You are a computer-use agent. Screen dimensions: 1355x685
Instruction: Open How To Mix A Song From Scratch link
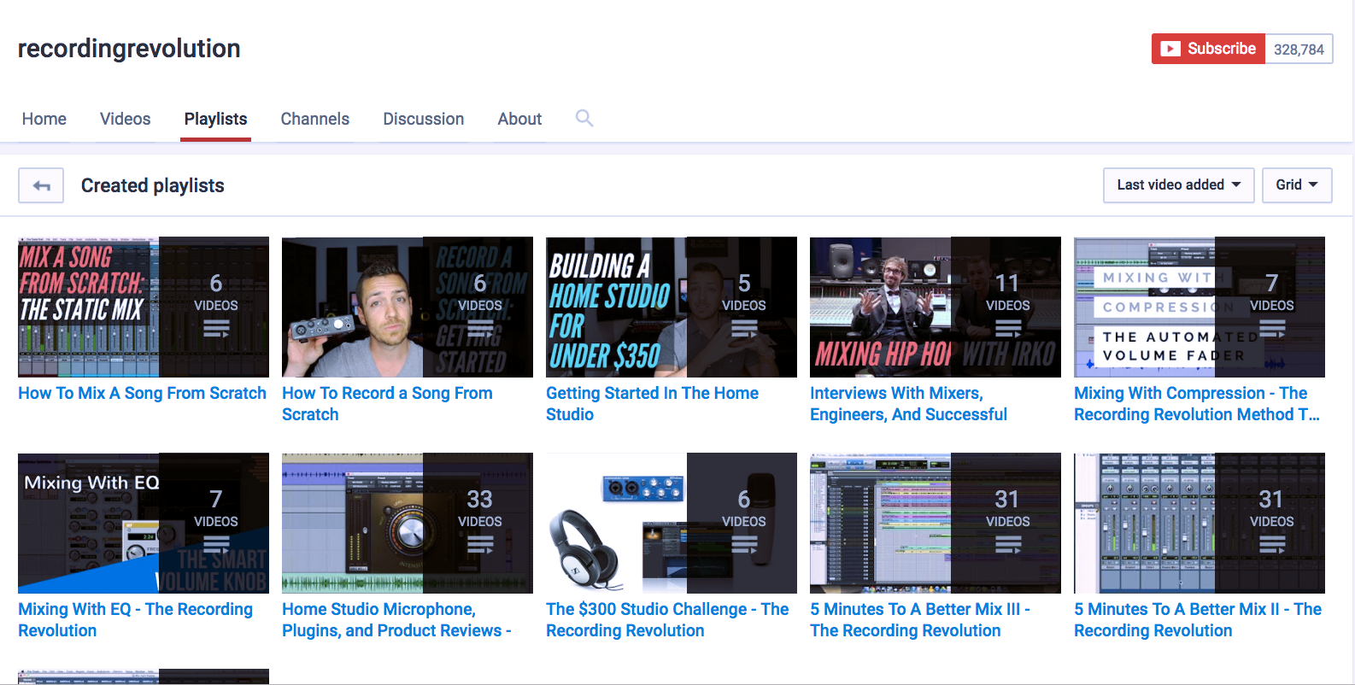tap(142, 393)
